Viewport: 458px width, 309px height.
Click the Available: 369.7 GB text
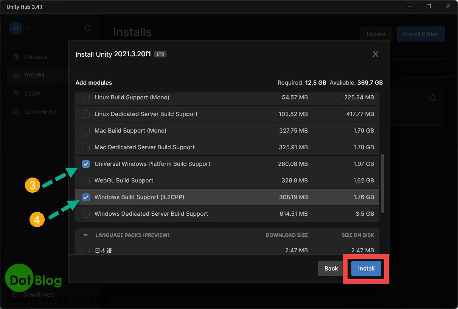click(x=356, y=82)
